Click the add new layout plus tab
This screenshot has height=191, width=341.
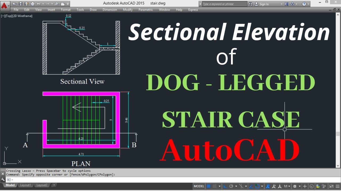(x=54, y=185)
